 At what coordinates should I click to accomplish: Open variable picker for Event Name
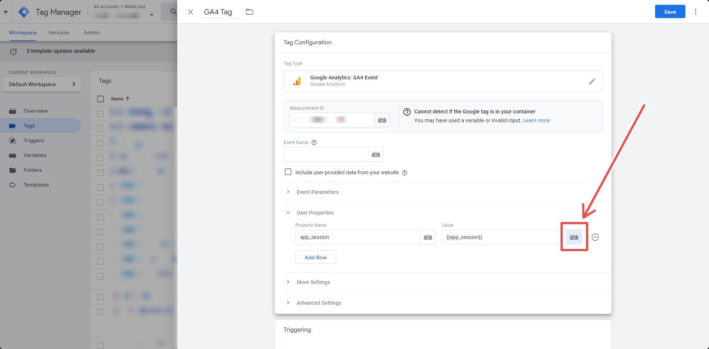coord(376,154)
